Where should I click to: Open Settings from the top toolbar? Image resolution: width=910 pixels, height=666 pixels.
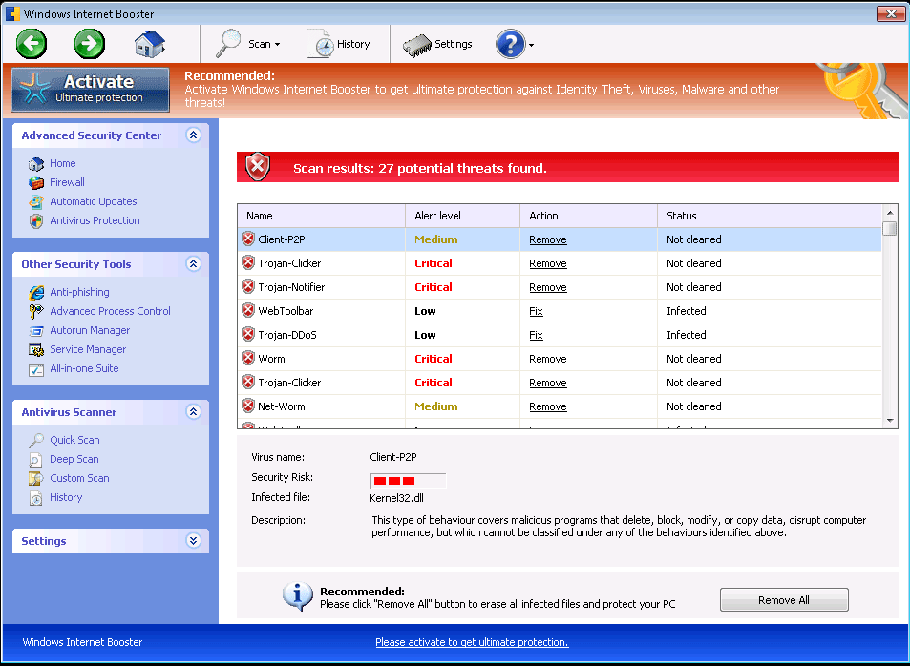438,44
